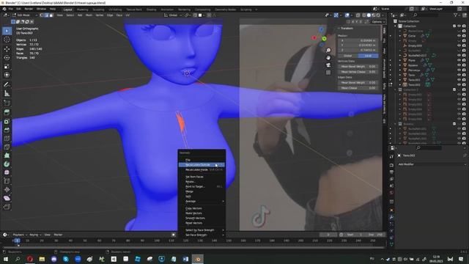Select the Spin tool

7,164
